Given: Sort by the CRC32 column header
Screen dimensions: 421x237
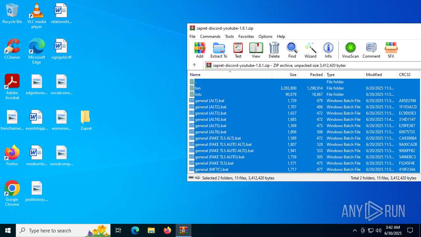Looking at the screenshot, I should [x=408, y=75].
